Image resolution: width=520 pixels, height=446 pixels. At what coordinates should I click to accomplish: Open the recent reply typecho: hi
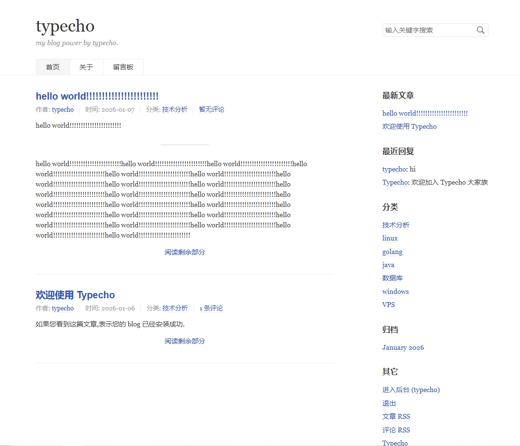[398, 169]
